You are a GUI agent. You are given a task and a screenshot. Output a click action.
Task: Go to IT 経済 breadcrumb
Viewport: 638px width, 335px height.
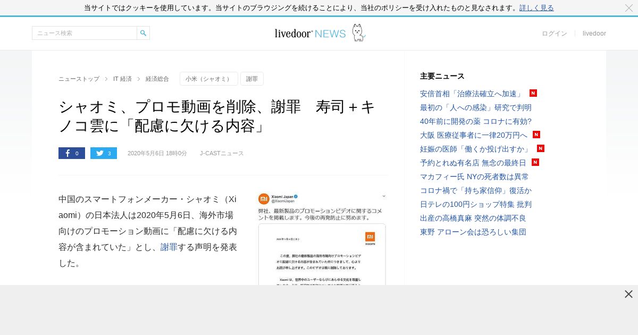pos(122,79)
